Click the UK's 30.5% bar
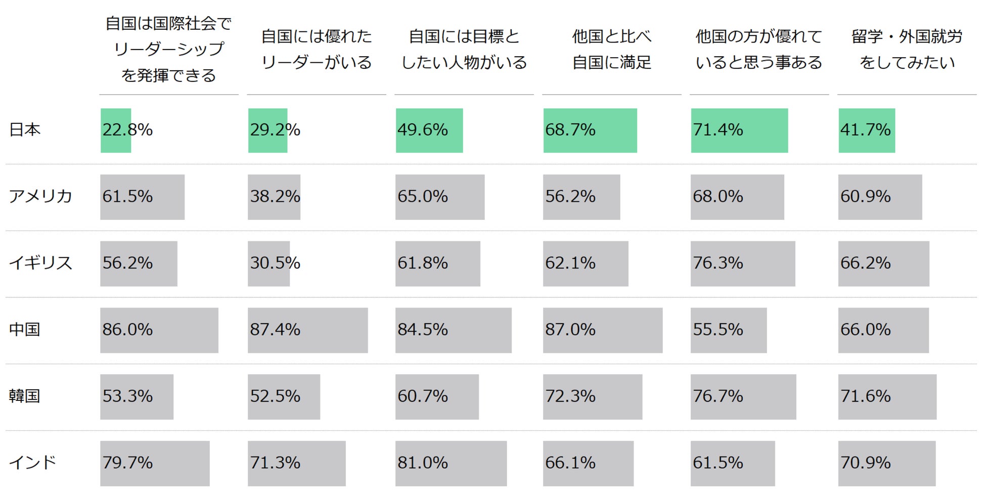The width and height of the screenshot is (986, 497). pyautogui.click(x=268, y=264)
